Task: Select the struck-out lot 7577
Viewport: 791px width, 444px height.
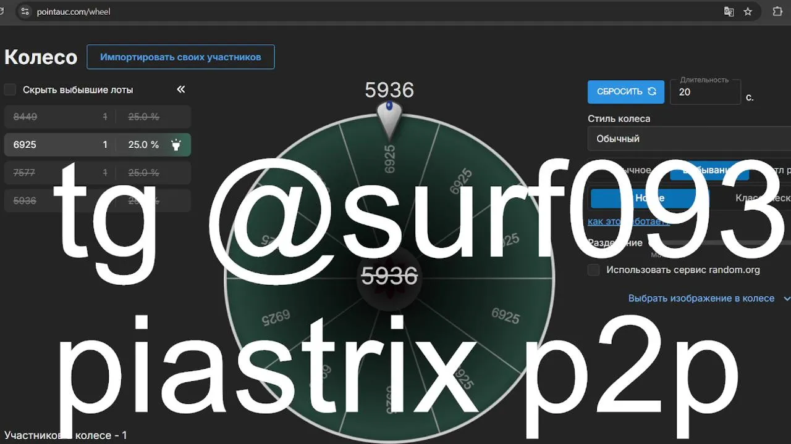Action: 98,173
